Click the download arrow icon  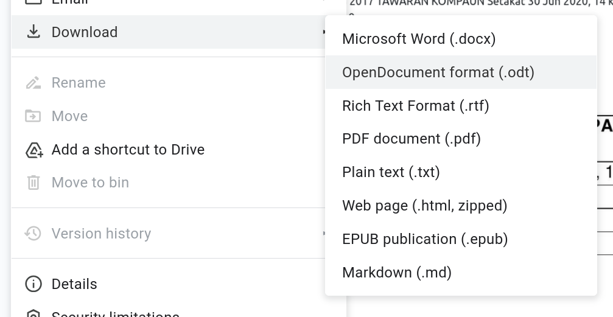[33, 32]
